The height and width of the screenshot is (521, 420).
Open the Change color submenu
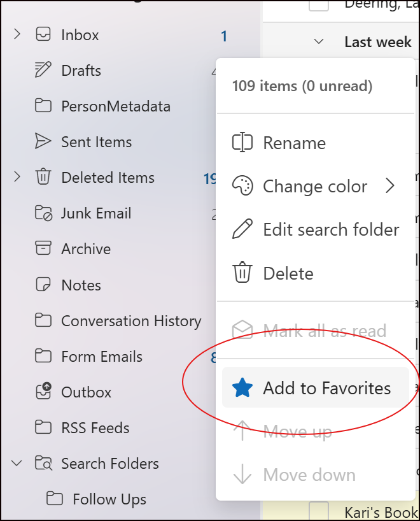pos(315,187)
